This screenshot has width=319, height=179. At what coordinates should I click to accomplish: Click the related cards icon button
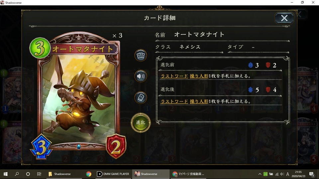[141, 55]
